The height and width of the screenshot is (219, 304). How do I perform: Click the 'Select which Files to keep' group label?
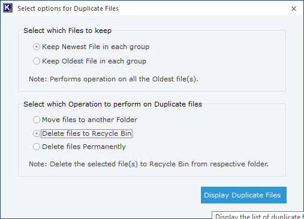pos(67,31)
